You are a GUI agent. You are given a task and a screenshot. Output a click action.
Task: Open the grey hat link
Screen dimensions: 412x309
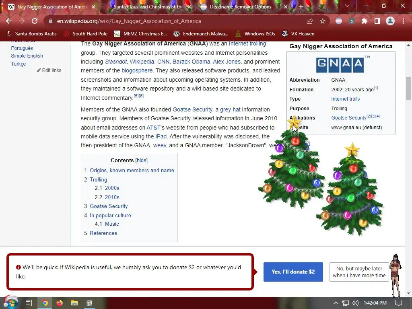click(x=230, y=109)
